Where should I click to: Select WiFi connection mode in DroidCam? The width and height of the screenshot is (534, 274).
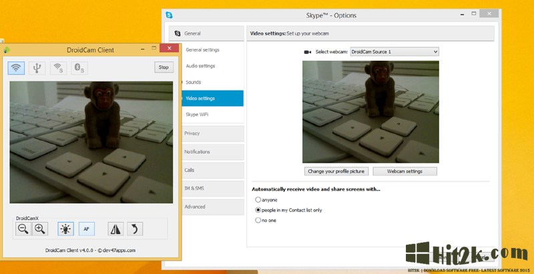pyautogui.click(x=16, y=68)
